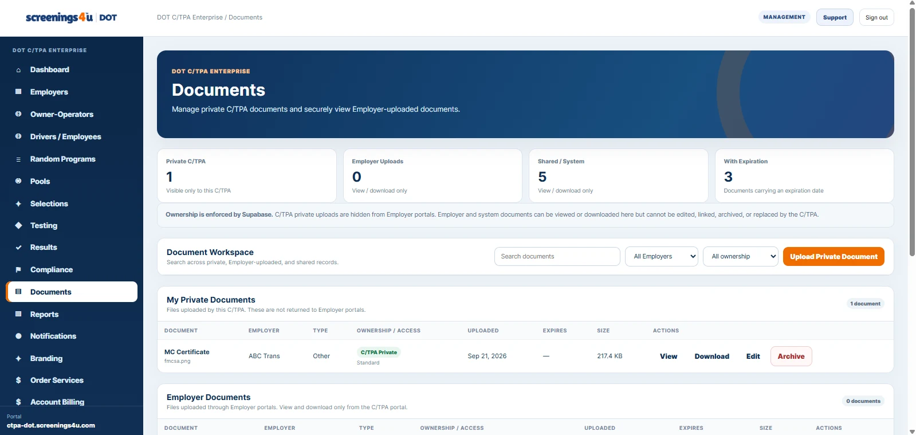Click the DOT C/TPA Enterprise / Documents breadcrumb
Viewport: 916px width, 435px height.
(210, 17)
